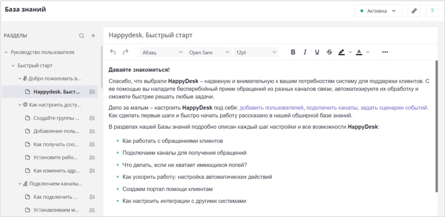The image size is (445, 217).
Task: Follow добавить пользователей link
Action: [x=272, y=108]
